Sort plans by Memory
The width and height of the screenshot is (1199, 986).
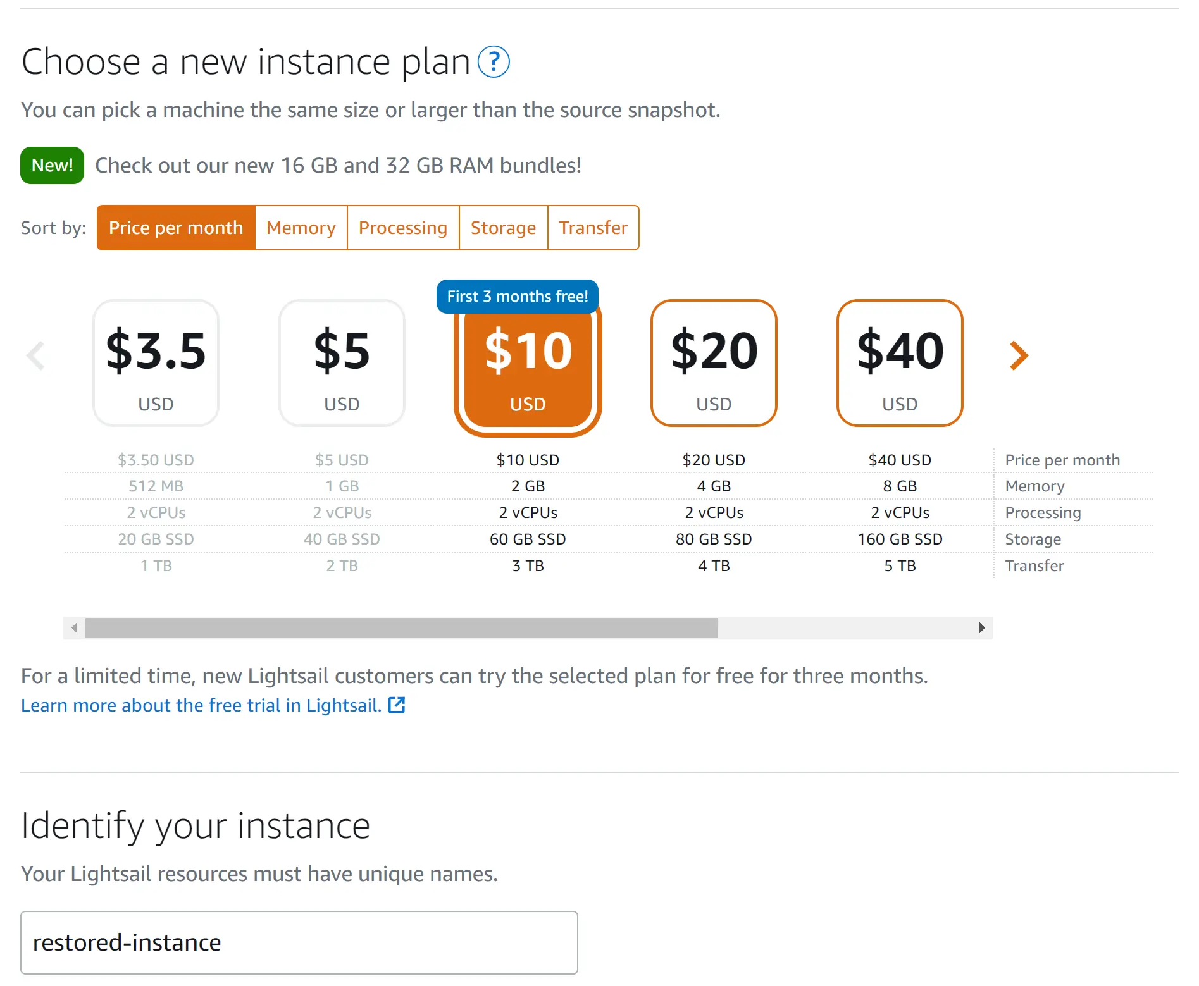pyautogui.click(x=301, y=228)
